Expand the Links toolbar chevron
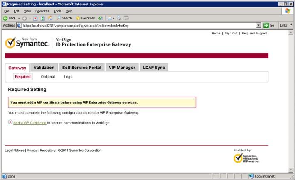Screen dimensions: 295x180 pyautogui.click(x=291, y=24)
